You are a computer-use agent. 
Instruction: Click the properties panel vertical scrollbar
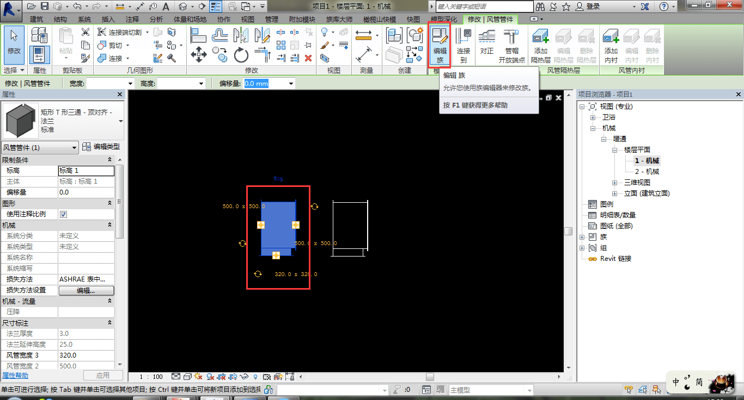point(120,201)
